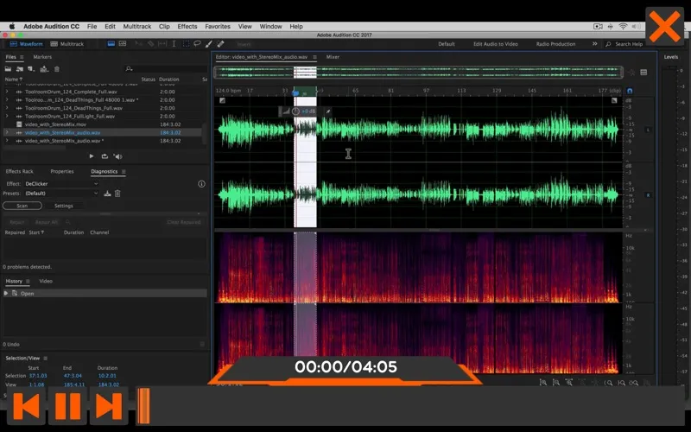The width and height of the screenshot is (691, 432).
Task: Open the Favorites menu
Action: [218, 27]
